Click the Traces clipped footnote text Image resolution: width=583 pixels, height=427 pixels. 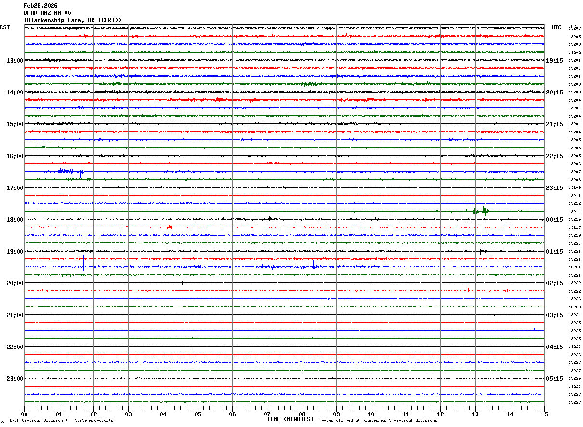378,420
